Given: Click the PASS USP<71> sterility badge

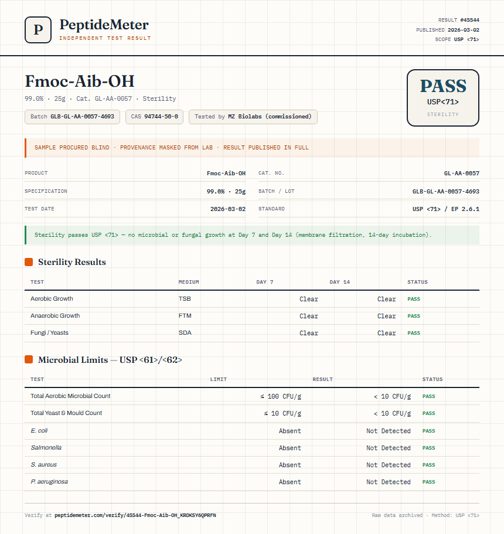Looking at the screenshot, I should pyautogui.click(x=442, y=98).
